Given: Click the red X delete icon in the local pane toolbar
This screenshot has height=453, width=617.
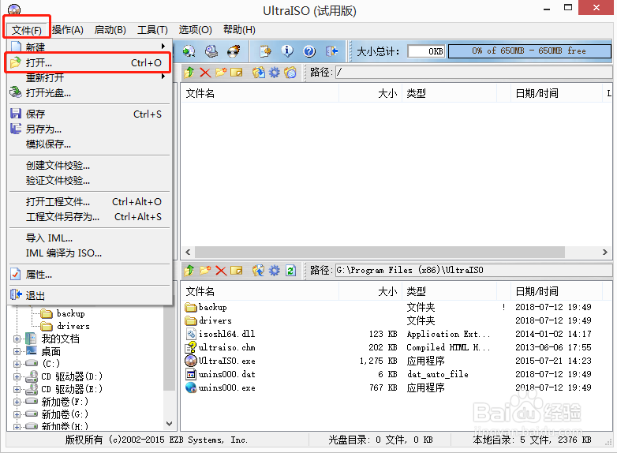Looking at the screenshot, I should point(221,271).
